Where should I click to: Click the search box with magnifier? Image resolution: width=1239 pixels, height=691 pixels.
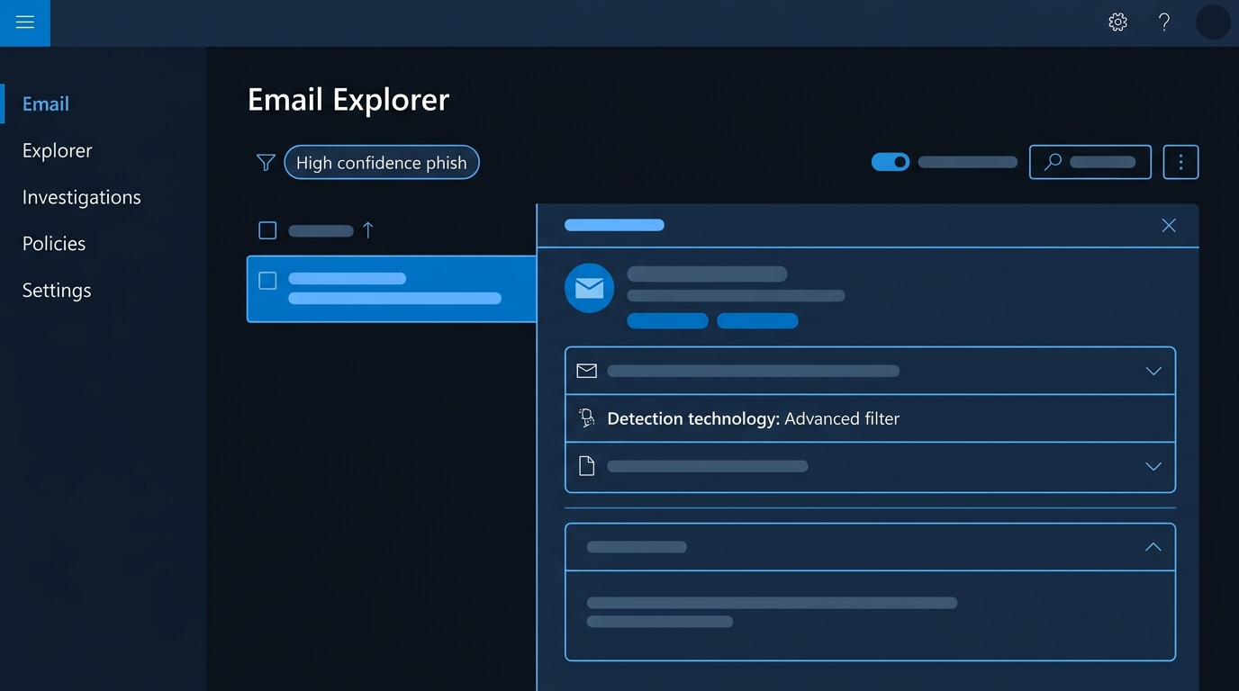(x=1090, y=162)
